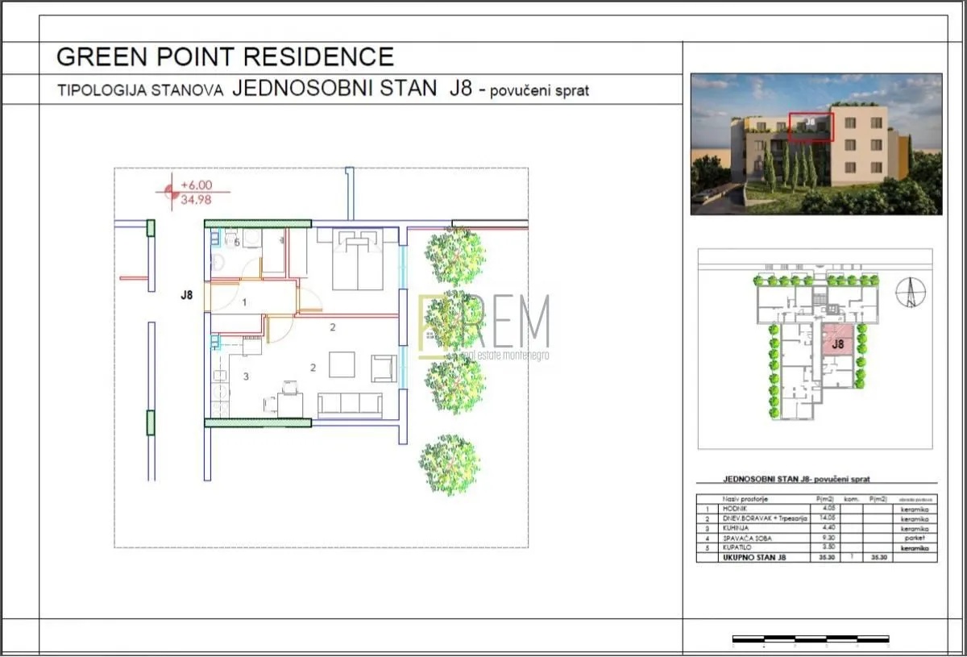Click the GREEN POINT RESIDENCE title

pos(225,56)
